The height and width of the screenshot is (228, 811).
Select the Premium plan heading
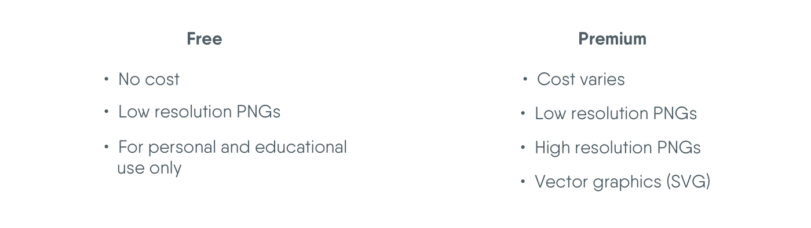tap(612, 39)
